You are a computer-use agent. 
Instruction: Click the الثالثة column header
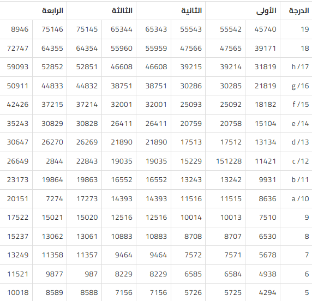tap(122, 10)
